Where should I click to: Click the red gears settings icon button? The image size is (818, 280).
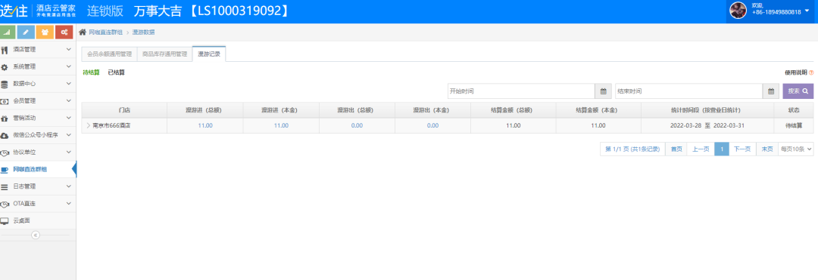pyautogui.click(x=64, y=32)
